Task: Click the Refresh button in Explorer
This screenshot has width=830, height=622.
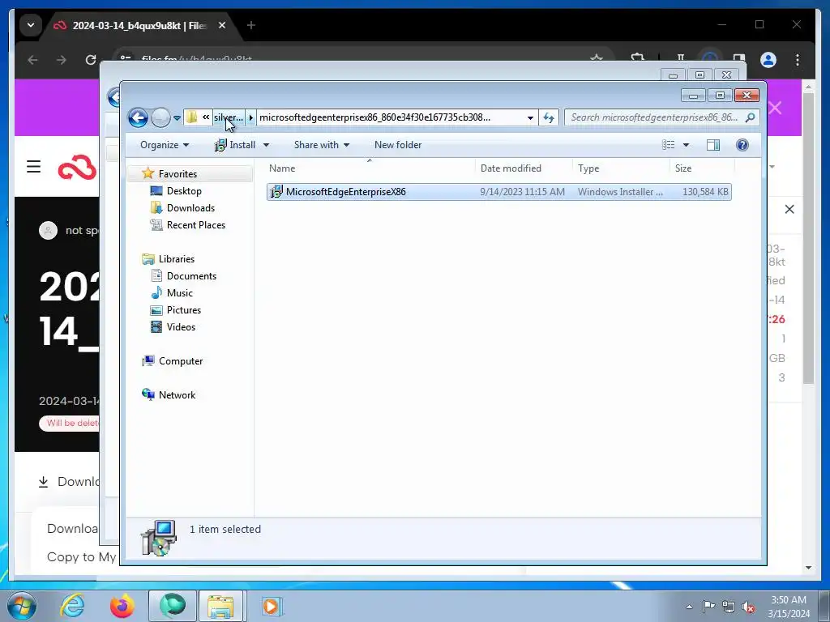Action: pyautogui.click(x=549, y=117)
